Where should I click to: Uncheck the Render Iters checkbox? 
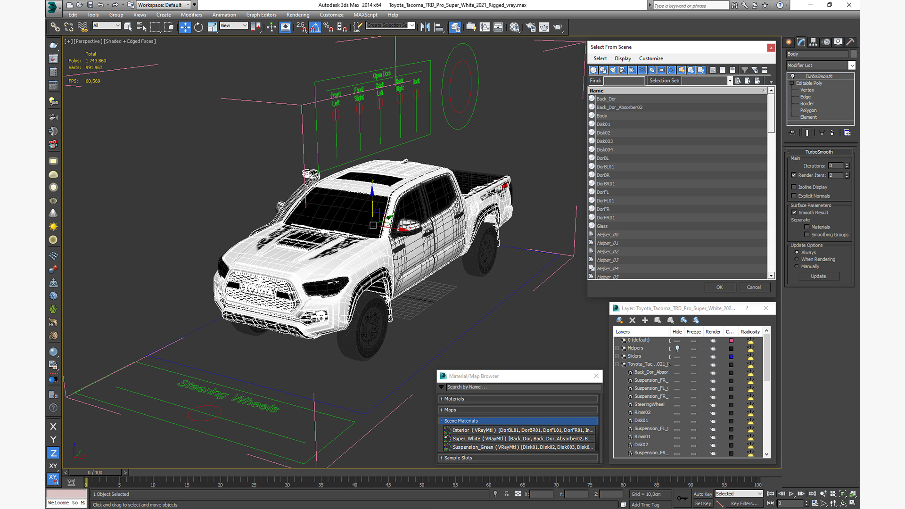point(794,175)
